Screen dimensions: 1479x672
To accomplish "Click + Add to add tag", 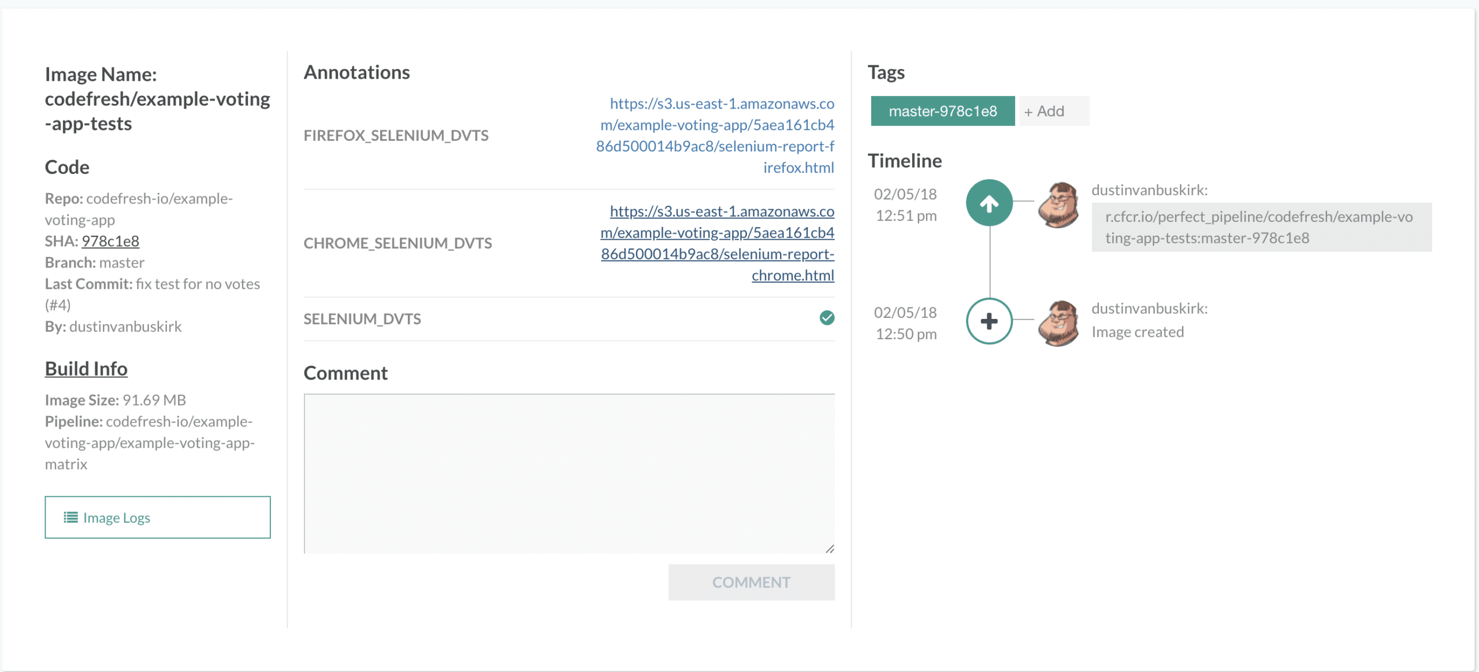I will (x=1054, y=111).
